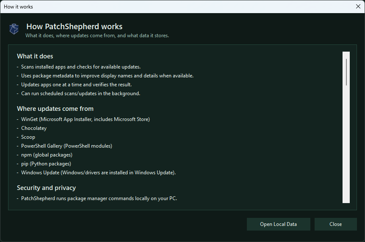This screenshot has width=365, height=242.
Task: Click the 'What it does' section heading
Action: [35, 56]
